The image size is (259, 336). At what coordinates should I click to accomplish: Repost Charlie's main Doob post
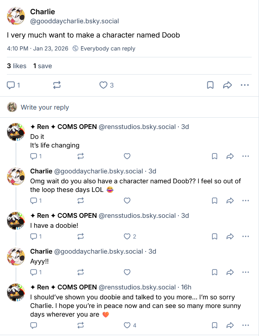click(x=57, y=85)
